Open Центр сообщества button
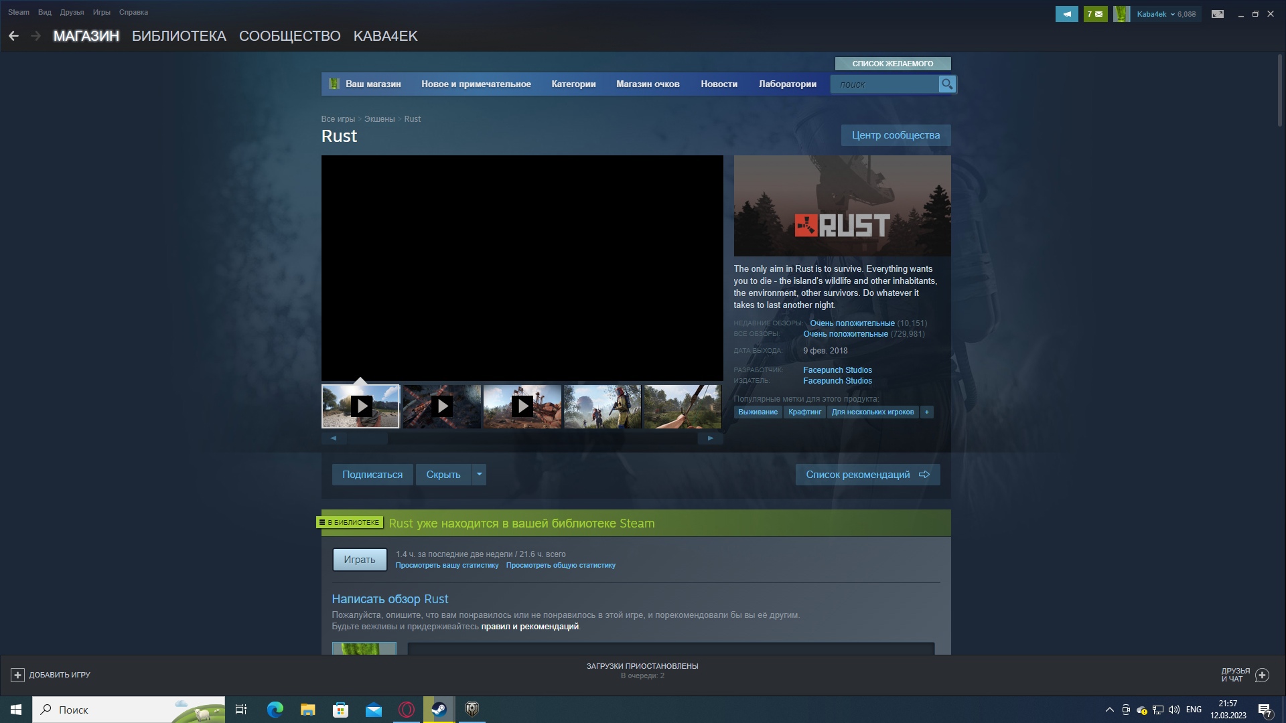This screenshot has height=723, width=1286. [x=896, y=135]
